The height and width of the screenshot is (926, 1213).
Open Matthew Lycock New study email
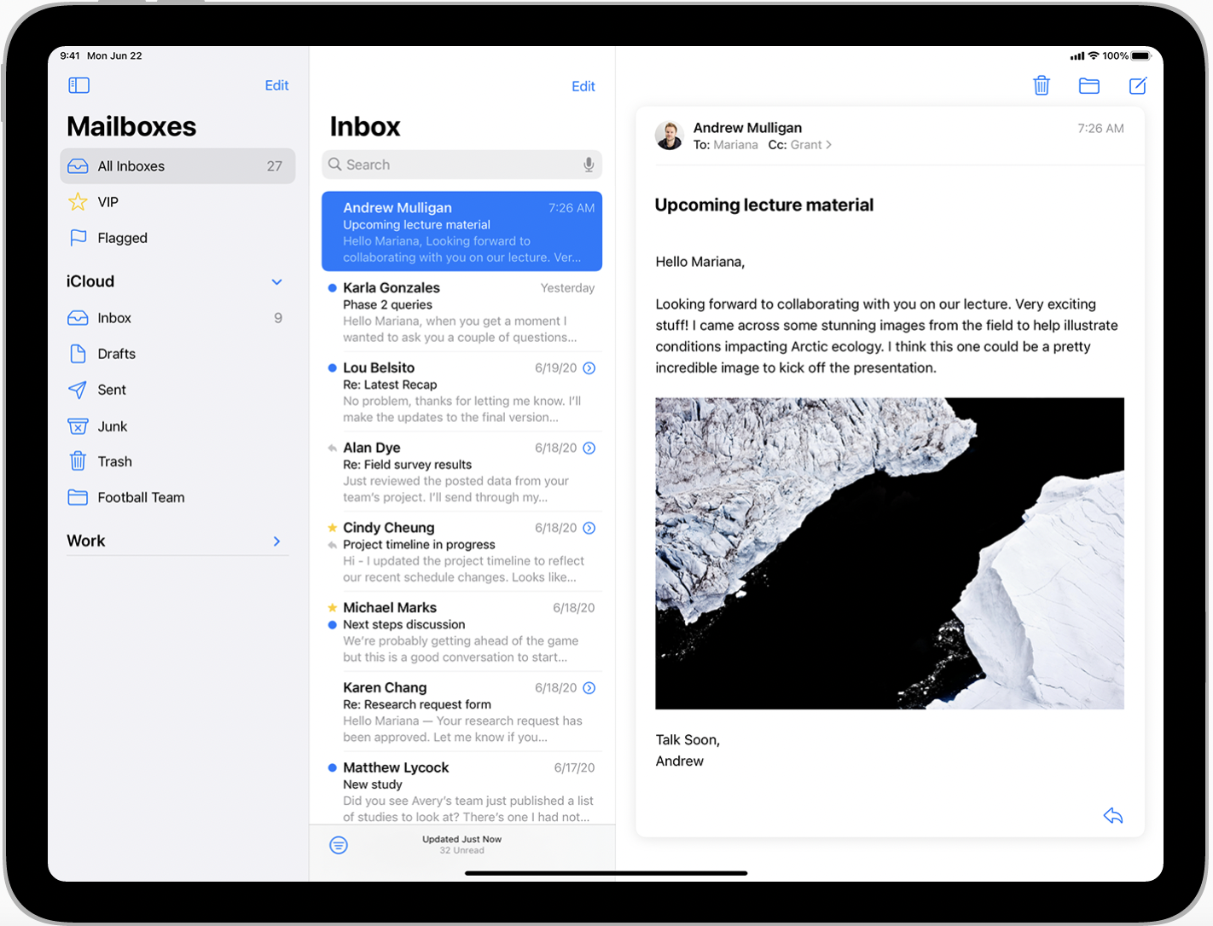[461, 789]
